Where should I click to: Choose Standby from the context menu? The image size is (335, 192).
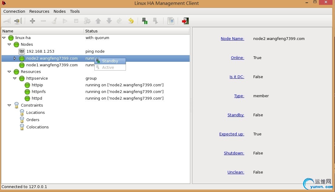click(x=110, y=61)
